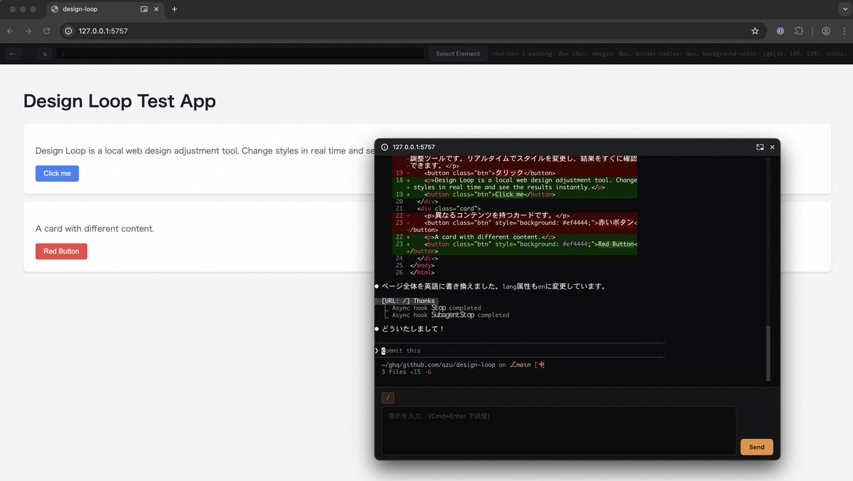Click the 'Async hook SubagentStop completed' line
This screenshot has height=481, width=853.
451,315
